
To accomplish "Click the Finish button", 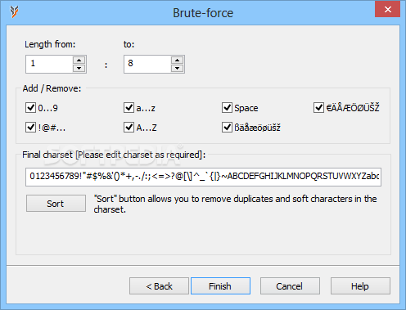I will [x=220, y=286].
